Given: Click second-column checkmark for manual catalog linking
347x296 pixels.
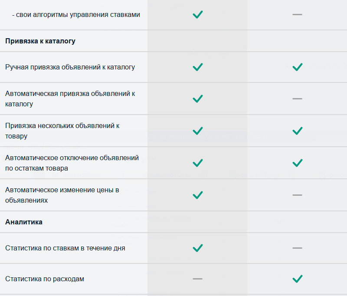Looking at the screenshot, I should click(x=297, y=67).
